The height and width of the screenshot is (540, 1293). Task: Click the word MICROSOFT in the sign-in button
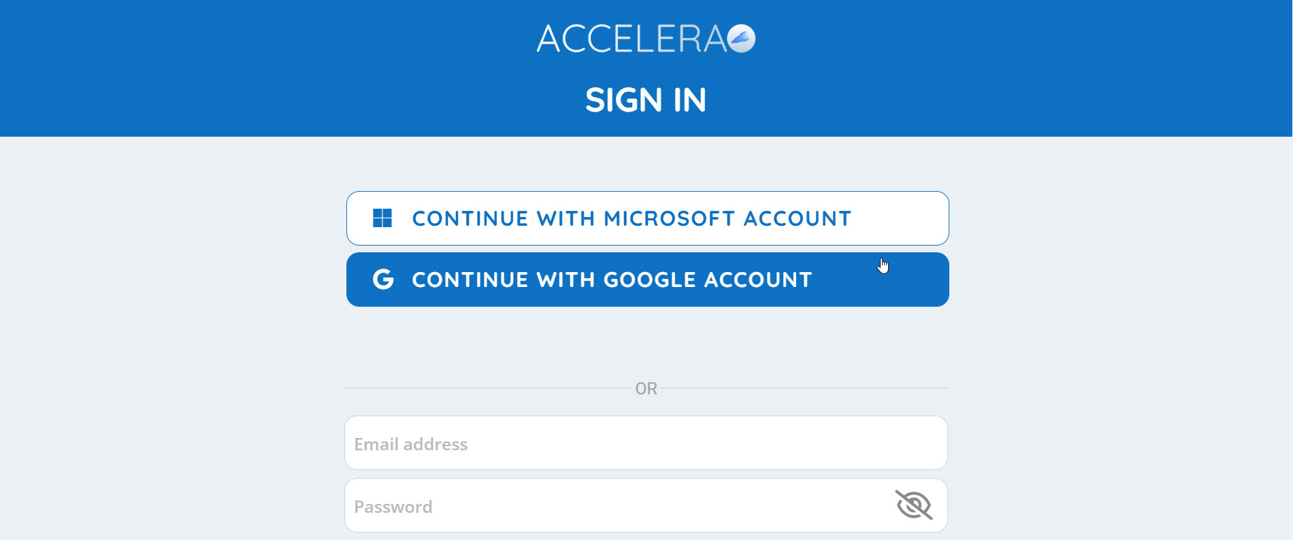(669, 218)
